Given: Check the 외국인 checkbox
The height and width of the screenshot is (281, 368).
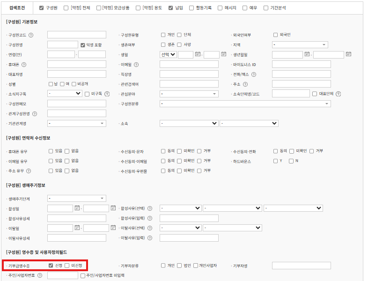Looking at the screenshot, I should tap(275, 35).
